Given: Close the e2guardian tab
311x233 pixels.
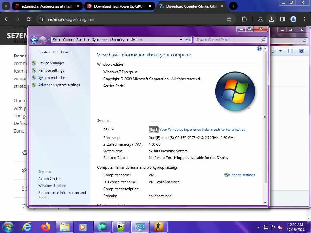Looking at the screenshot, I should (78, 6).
